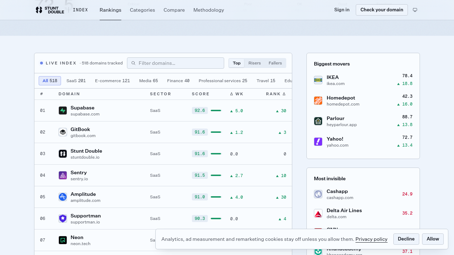Image resolution: width=454 pixels, height=255 pixels.
Task: Open the Compare nav tab
Action: point(174,10)
